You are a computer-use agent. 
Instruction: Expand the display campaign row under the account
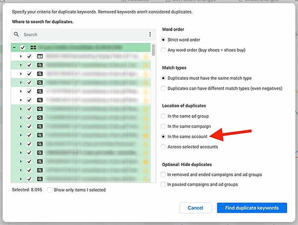(21, 56)
